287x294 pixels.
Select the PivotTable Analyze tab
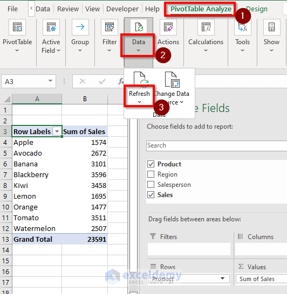click(201, 9)
